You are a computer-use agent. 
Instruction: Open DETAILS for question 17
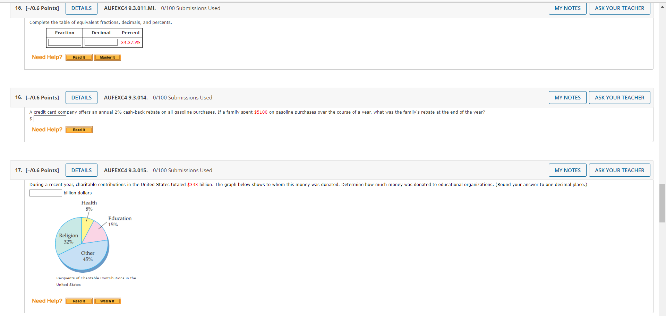(82, 170)
